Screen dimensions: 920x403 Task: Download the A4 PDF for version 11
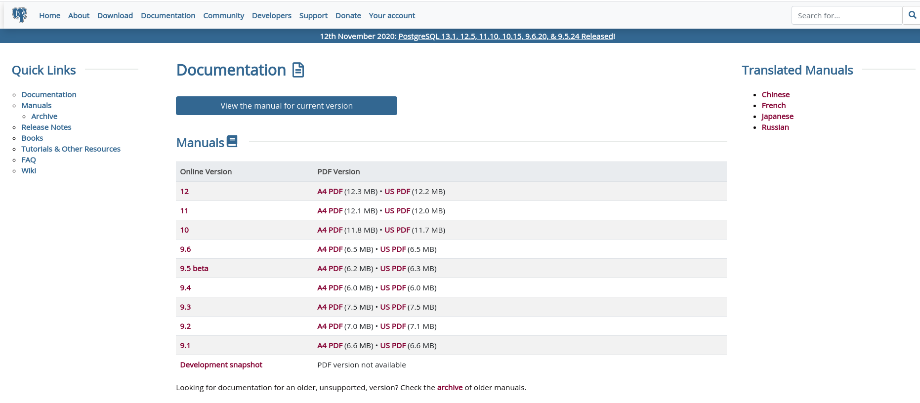point(330,211)
